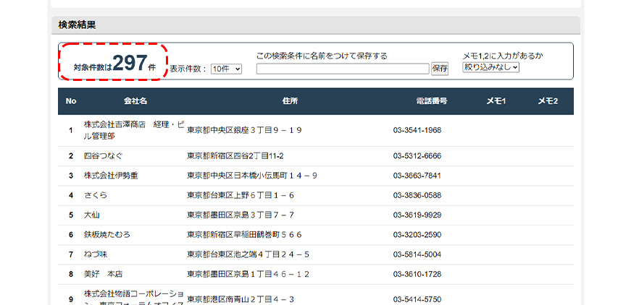Select company 鉄板焼たむろ
Screen dimensions: 618x305
[107, 235]
